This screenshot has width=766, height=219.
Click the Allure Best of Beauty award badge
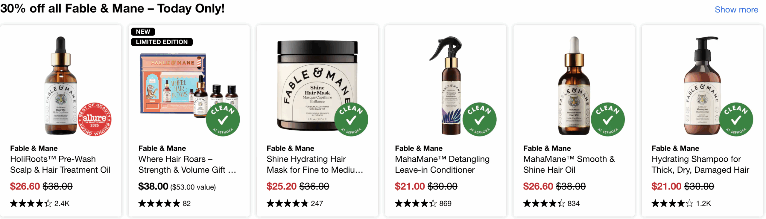tap(95, 120)
